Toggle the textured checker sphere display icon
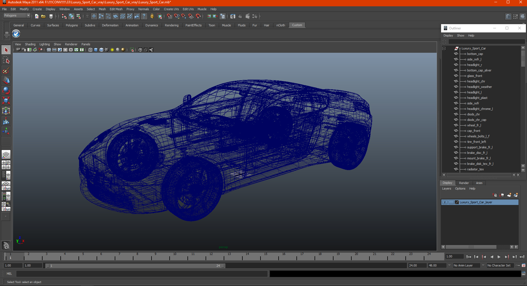The width and height of the screenshot is (527, 286). click(x=107, y=50)
